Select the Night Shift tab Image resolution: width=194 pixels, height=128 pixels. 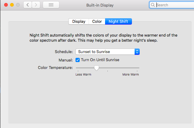(118, 22)
